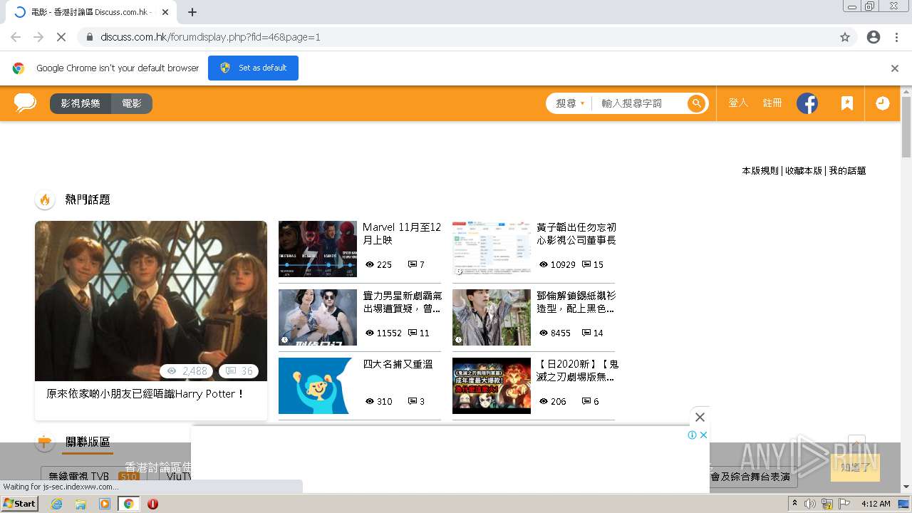
Task: Select the 影視娛樂 breadcrumb tab
Action: pos(81,103)
